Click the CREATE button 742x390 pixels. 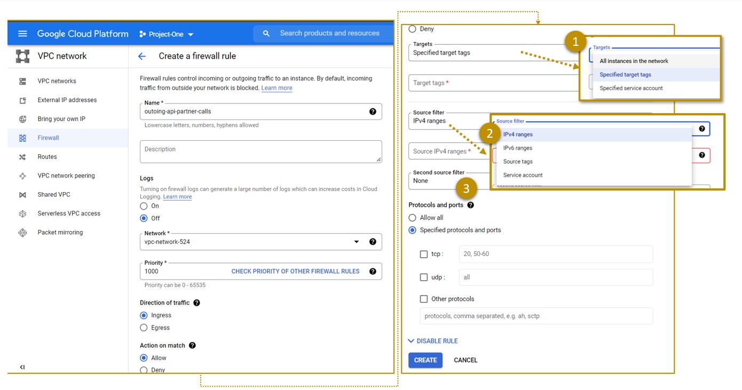[x=425, y=360]
